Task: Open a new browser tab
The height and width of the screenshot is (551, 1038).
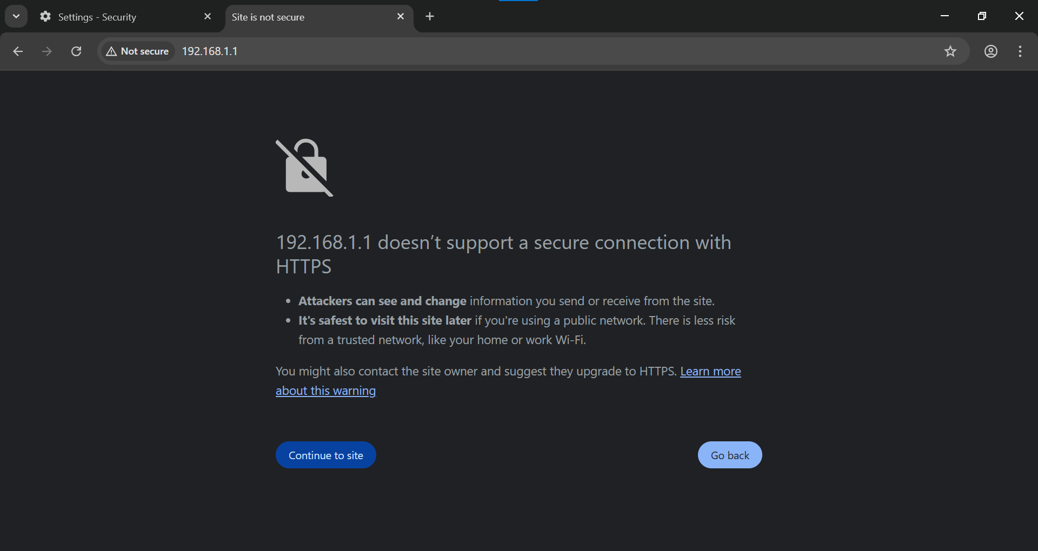Action: click(429, 16)
